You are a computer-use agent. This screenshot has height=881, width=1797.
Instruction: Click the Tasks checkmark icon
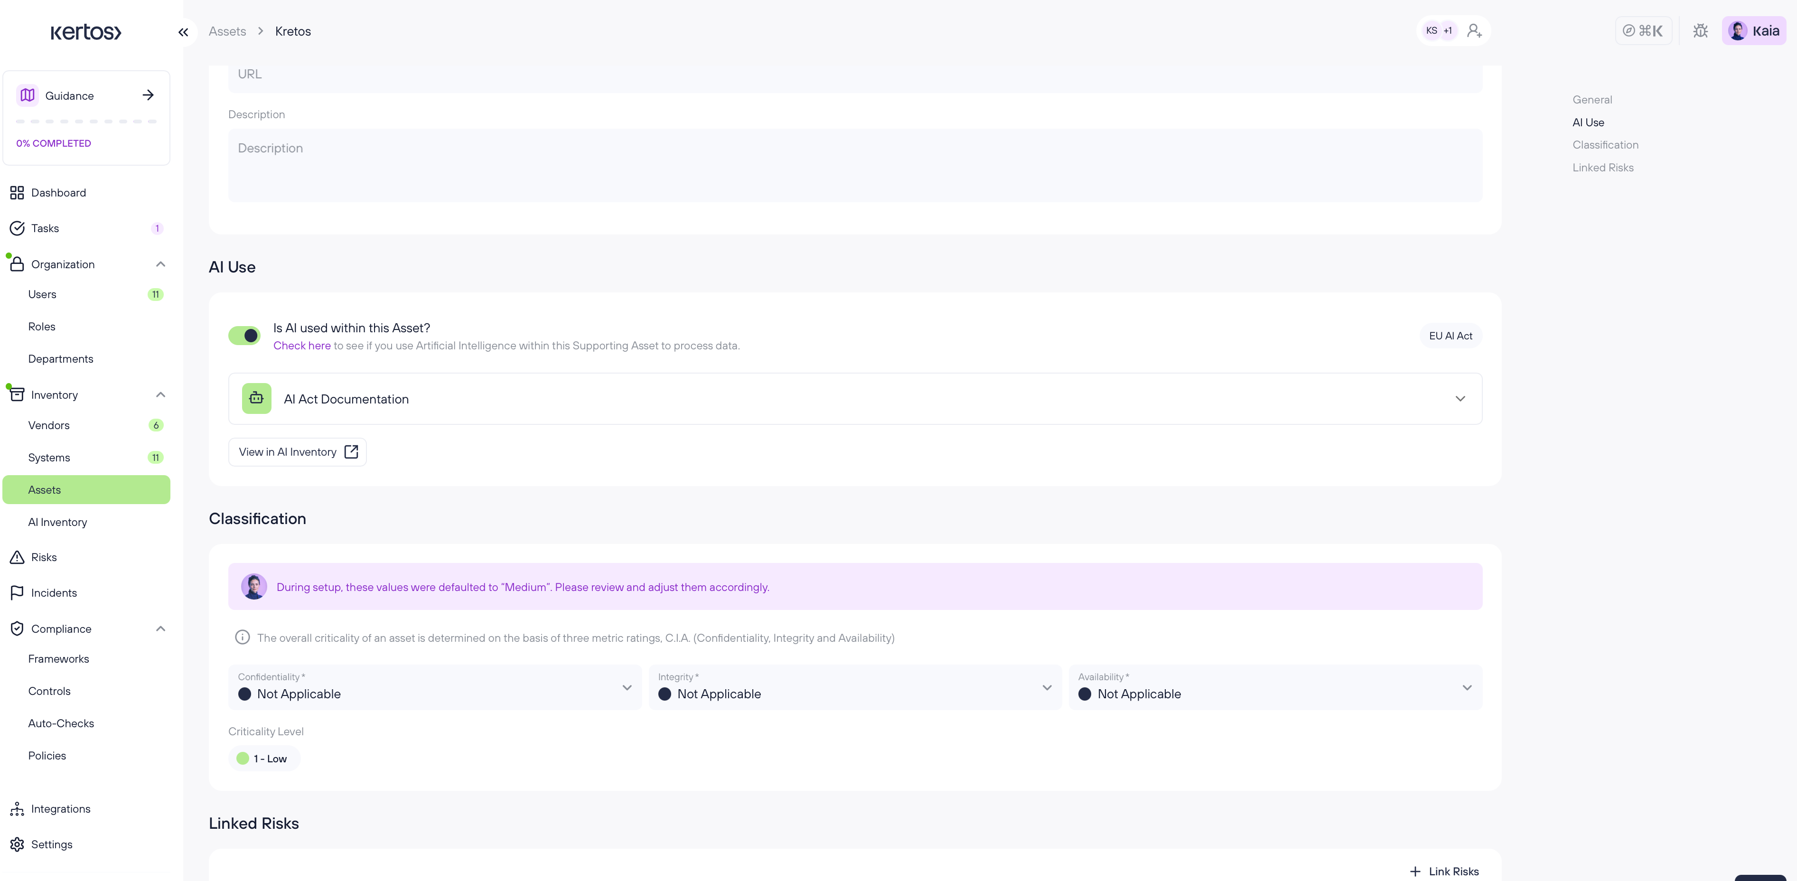point(17,228)
